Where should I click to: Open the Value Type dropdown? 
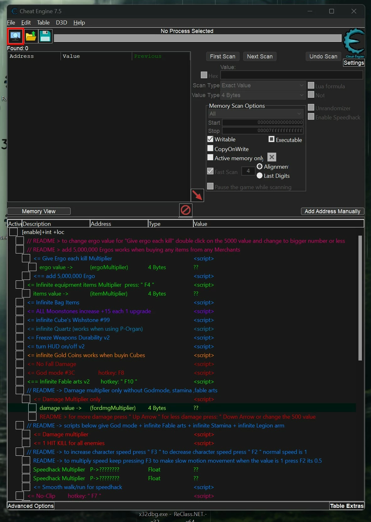pyautogui.click(x=263, y=95)
